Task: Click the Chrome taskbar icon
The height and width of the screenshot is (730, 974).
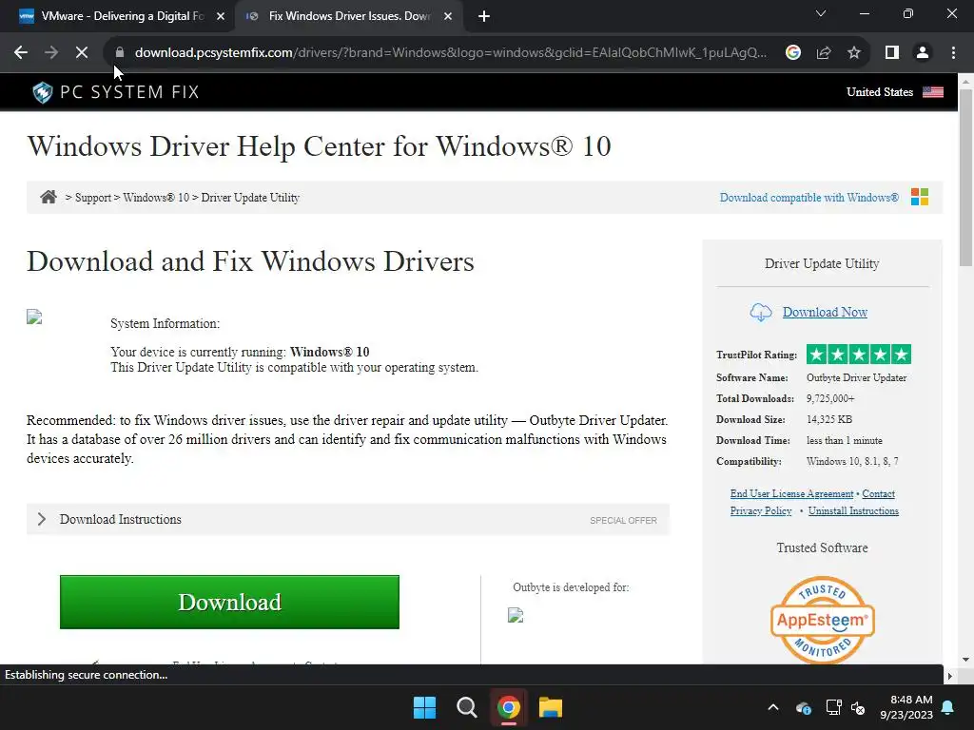Action: tap(508, 707)
